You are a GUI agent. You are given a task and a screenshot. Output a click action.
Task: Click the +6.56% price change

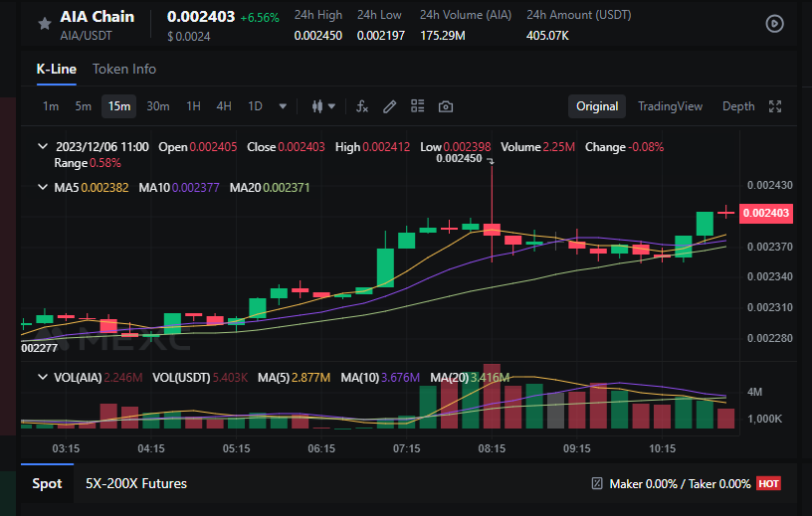(260, 18)
